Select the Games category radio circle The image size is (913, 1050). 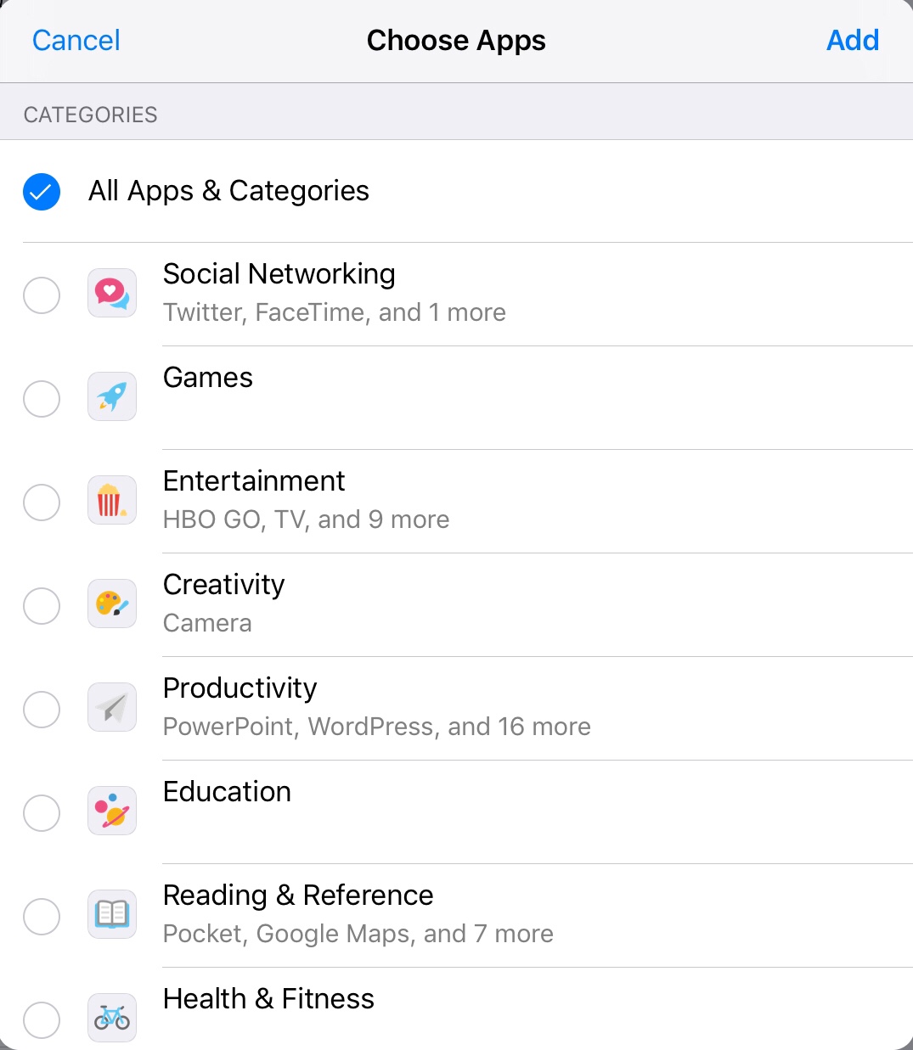[x=42, y=399]
